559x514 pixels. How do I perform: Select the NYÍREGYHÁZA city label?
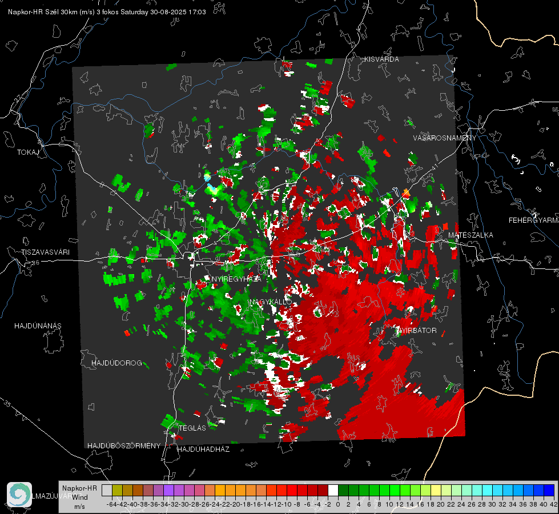[x=236, y=279]
